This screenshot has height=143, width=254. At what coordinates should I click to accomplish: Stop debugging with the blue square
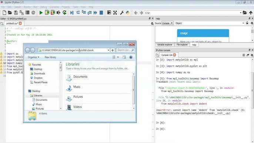pos(101,13)
